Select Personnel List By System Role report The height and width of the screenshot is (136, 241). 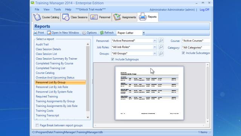pyautogui.click(x=54, y=92)
